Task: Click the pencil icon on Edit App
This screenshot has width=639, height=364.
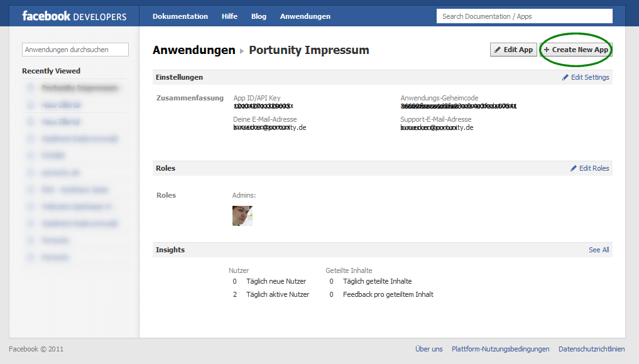Action: pos(498,50)
